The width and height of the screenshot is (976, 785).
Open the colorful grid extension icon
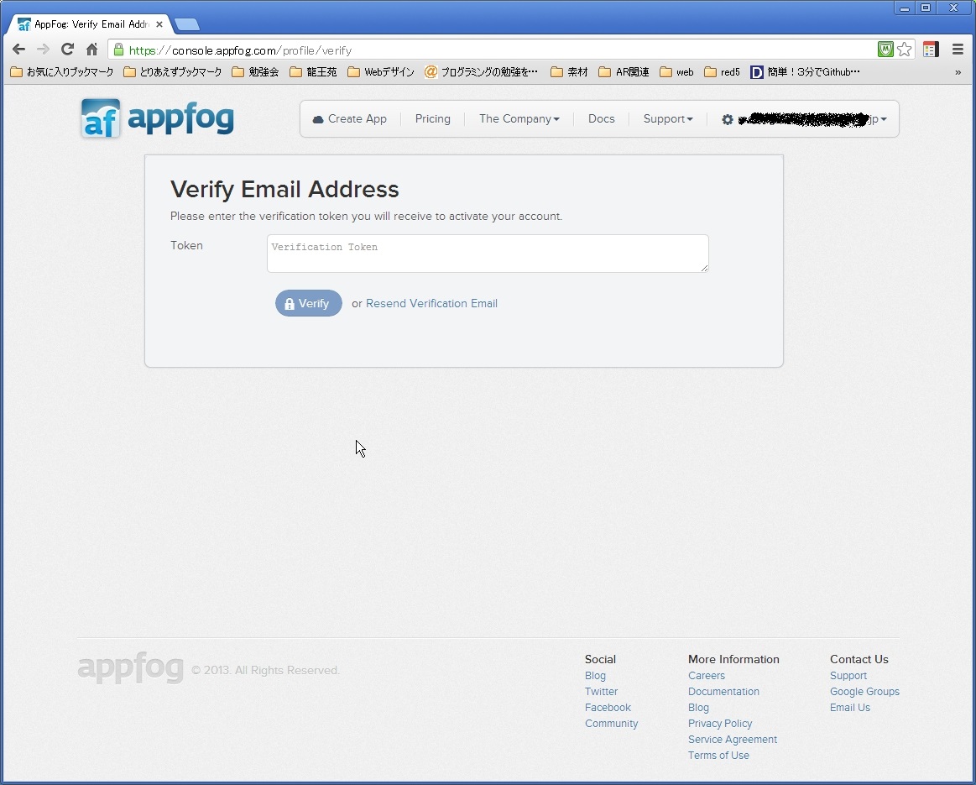pos(931,50)
